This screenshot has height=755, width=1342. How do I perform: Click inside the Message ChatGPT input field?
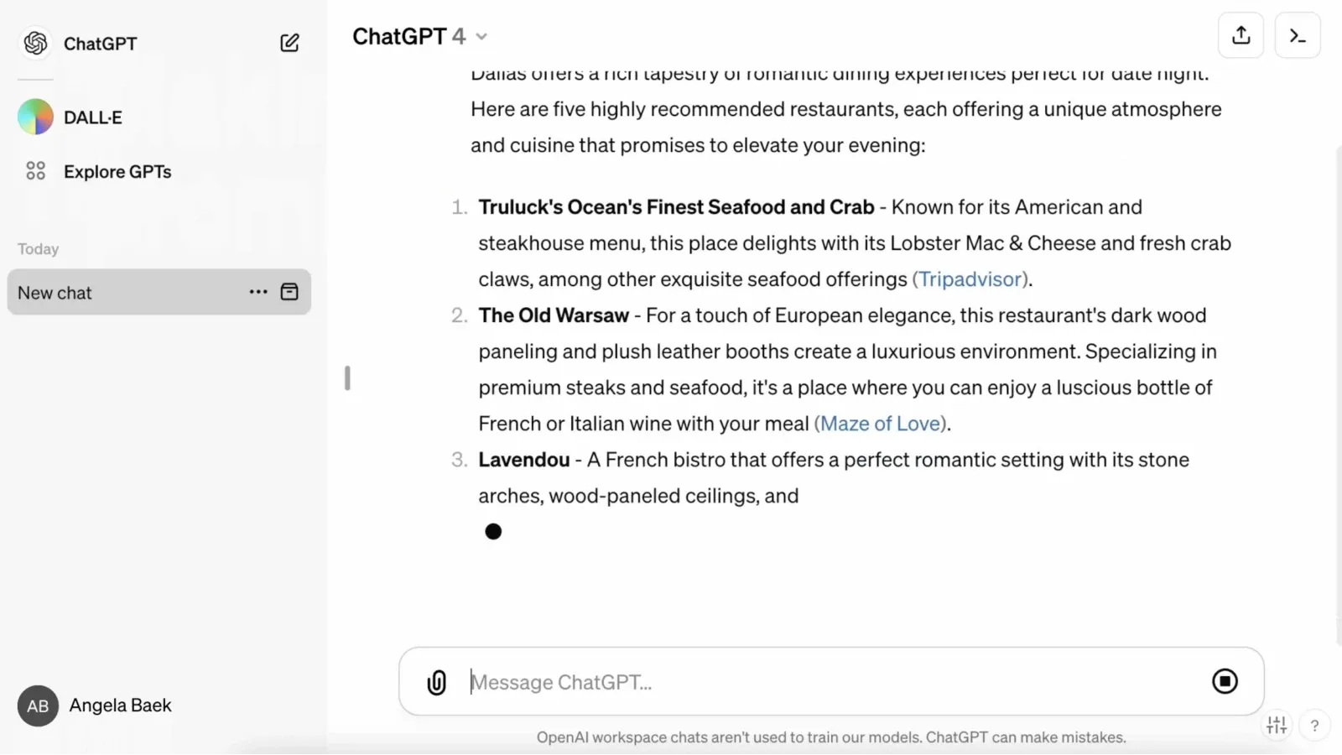pos(755,682)
